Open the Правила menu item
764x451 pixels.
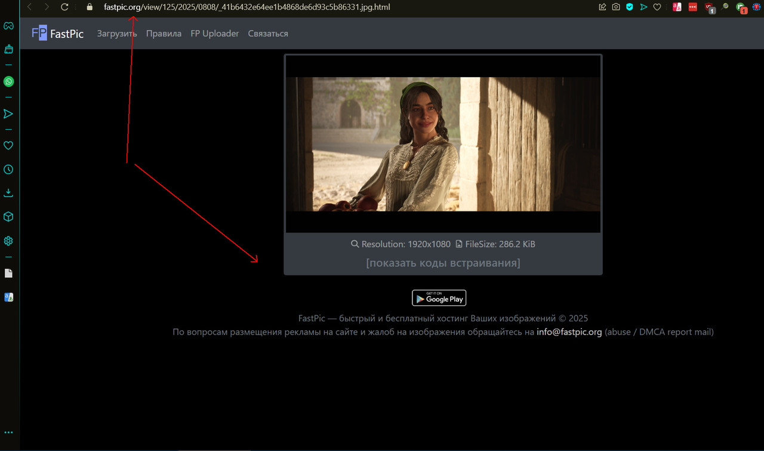click(x=164, y=33)
